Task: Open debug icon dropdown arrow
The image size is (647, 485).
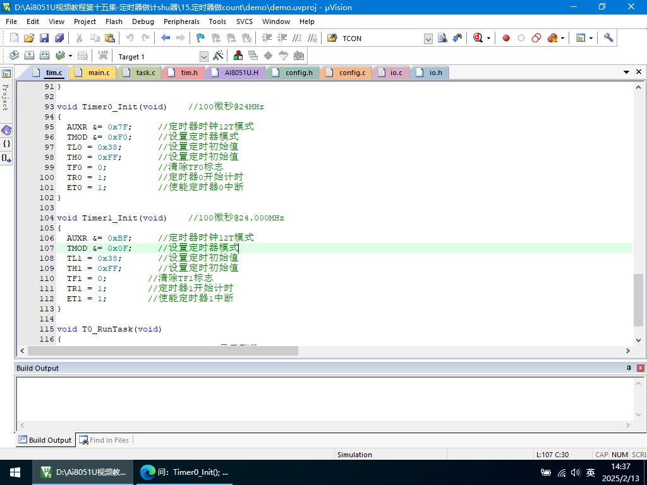Action: [488, 39]
